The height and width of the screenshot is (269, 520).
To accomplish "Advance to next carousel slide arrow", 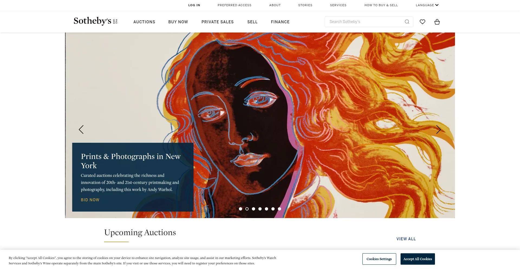I will pyautogui.click(x=438, y=129).
